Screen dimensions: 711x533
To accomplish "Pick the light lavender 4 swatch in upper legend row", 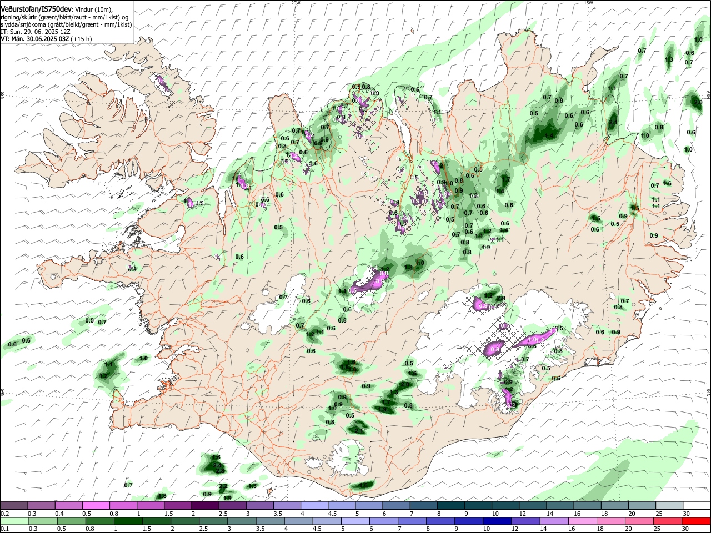I will [x=314, y=506].
